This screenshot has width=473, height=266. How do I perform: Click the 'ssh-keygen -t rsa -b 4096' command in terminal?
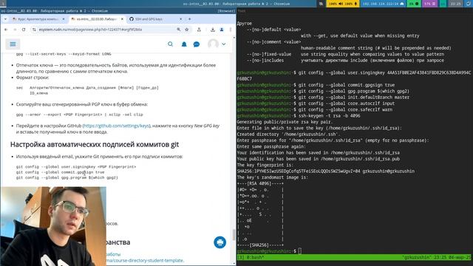click(329, 115)
